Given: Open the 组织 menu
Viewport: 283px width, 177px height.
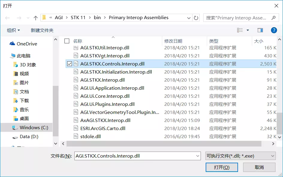Looking at the screenshot, I should coord(13,30).
